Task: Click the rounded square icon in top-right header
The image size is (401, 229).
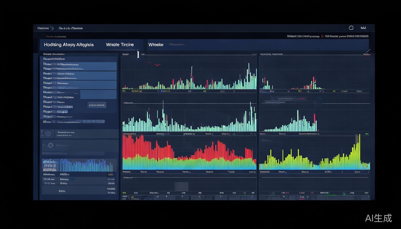Action: (x=351, y=28)
